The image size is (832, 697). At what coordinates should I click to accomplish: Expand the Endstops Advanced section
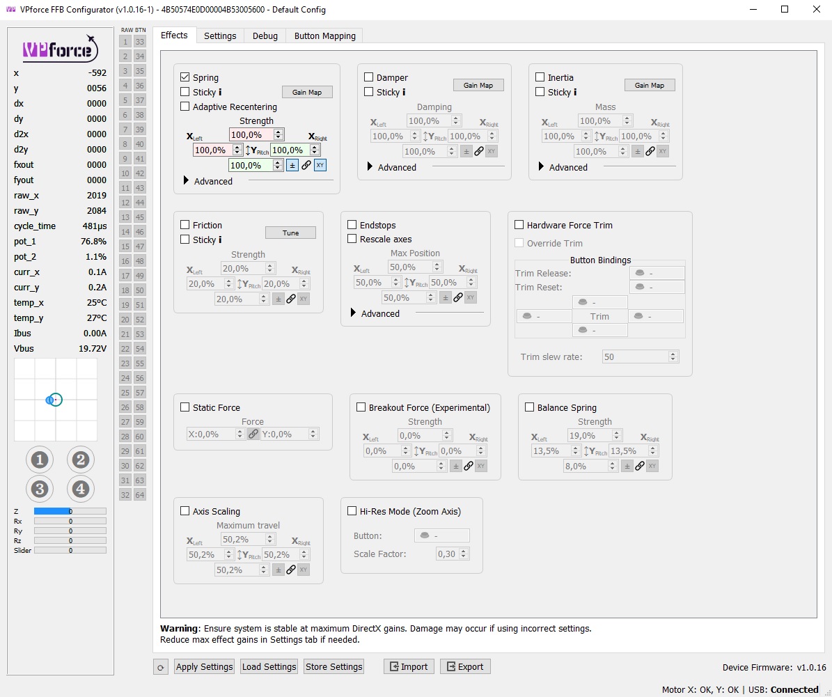(354, 313)
